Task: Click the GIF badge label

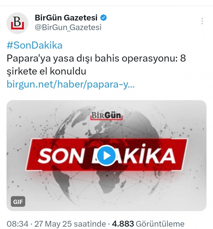Action: 18,202
